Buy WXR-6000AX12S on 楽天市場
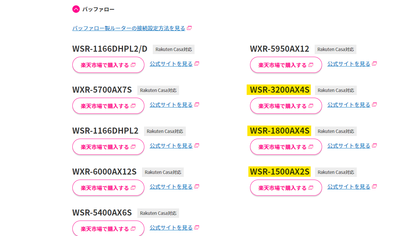419x236 pixels. 108,188
